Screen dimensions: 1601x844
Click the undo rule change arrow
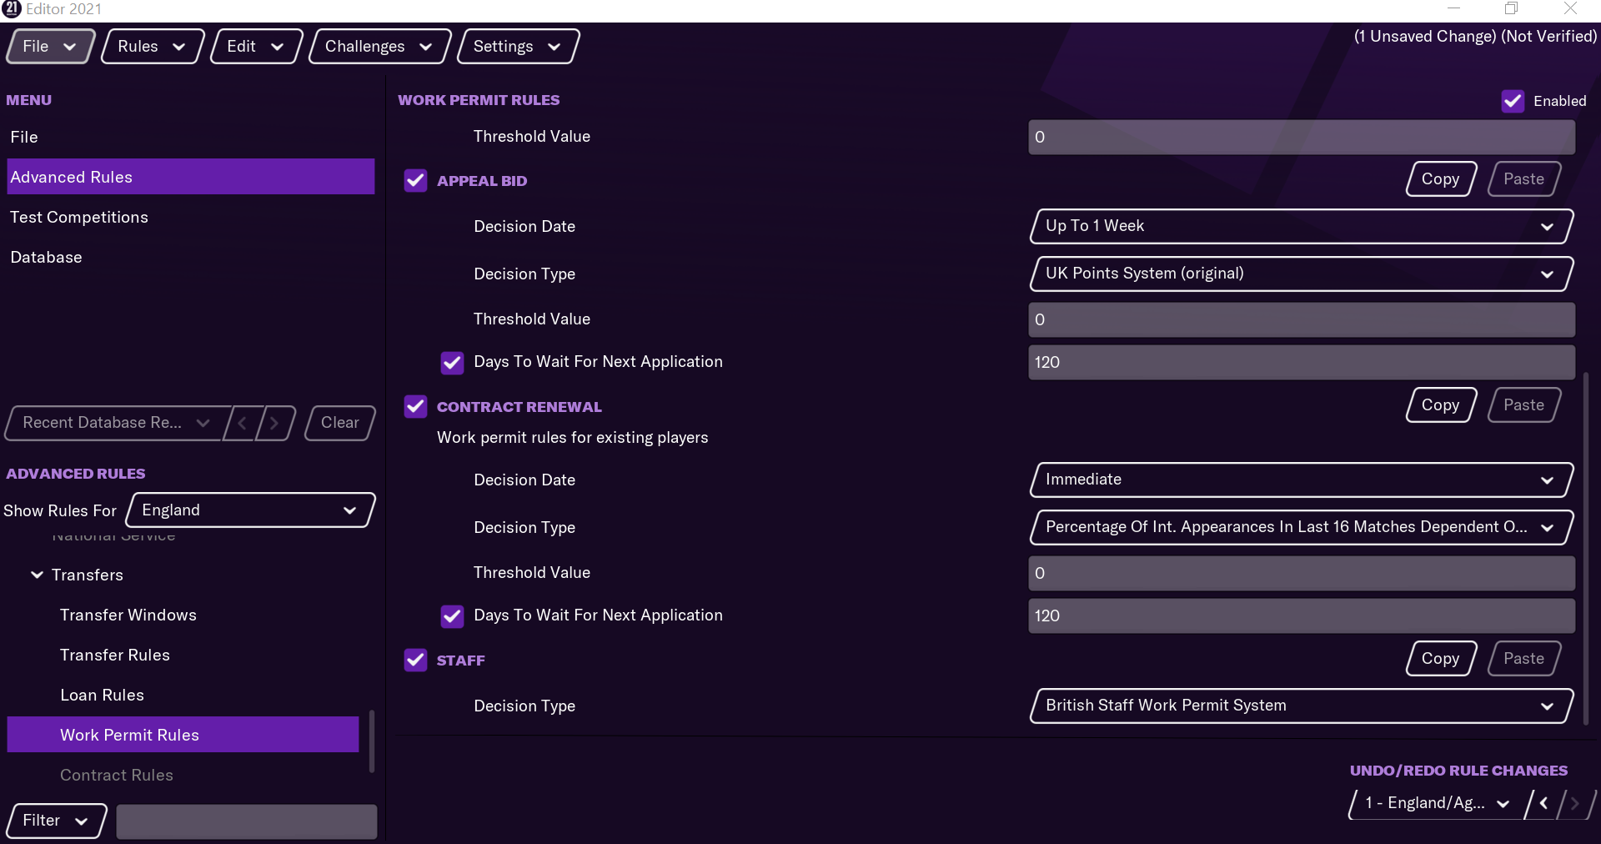pyautogui.click(x=1543, y=803)
